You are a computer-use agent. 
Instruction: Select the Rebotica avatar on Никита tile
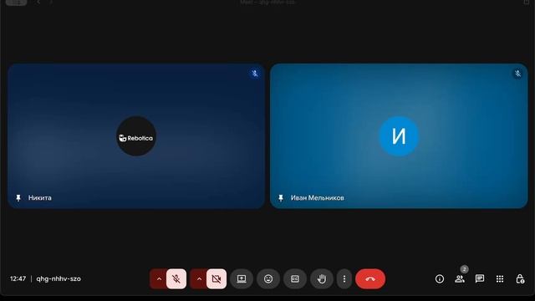coord(136,136)
